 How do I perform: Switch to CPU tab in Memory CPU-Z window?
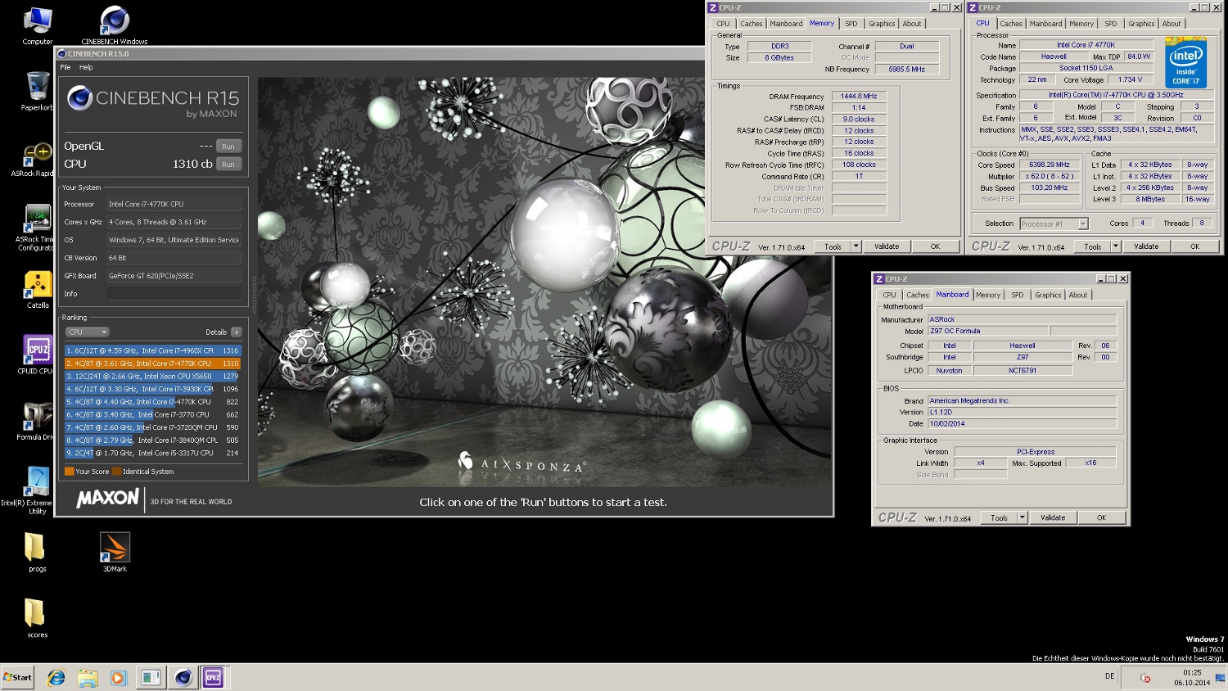pyautogui.click(x=723, y=24)
